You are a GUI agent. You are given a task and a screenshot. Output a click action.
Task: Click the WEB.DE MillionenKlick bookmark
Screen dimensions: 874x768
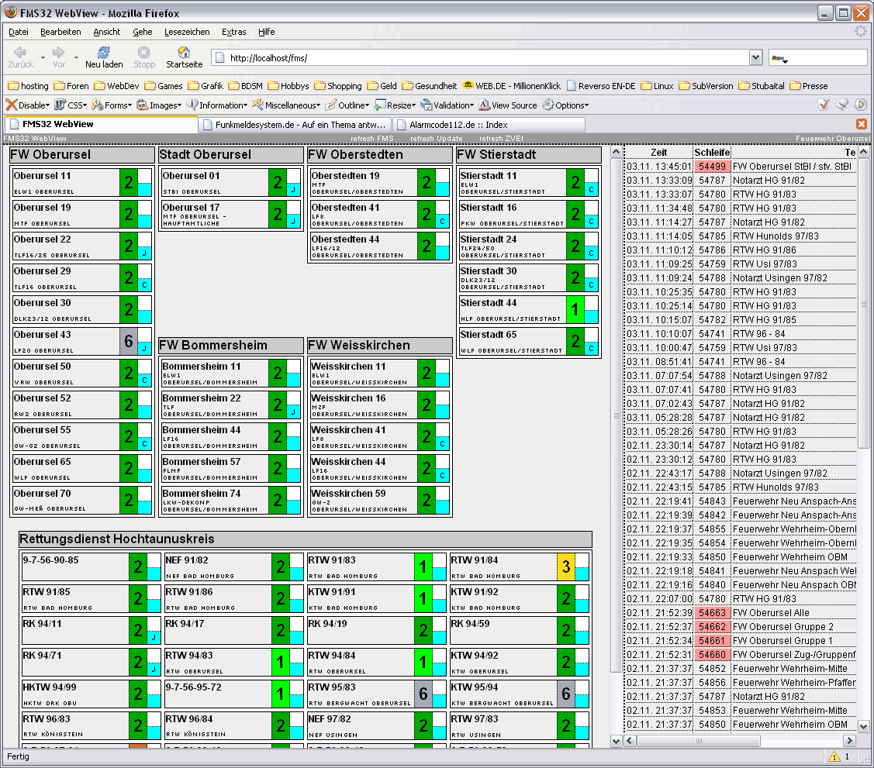coord(511,86)
